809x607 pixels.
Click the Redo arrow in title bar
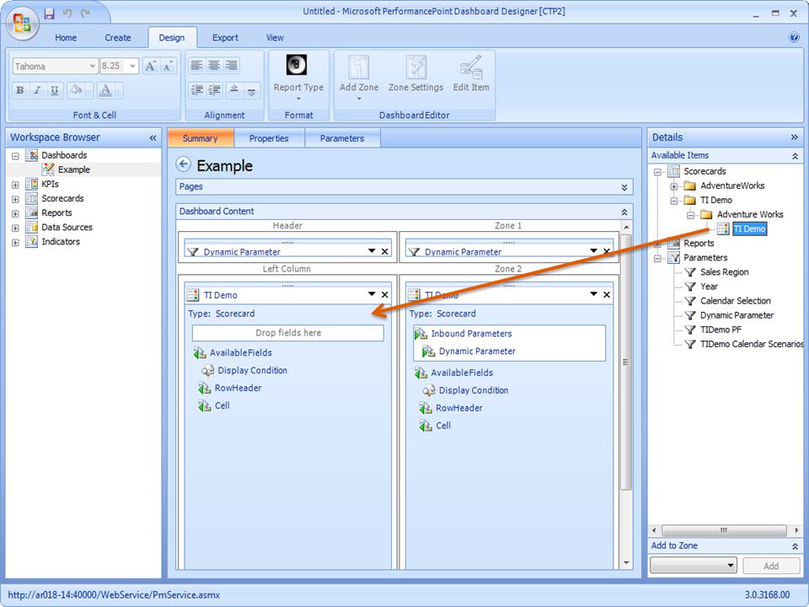click(x=85, y=13)
